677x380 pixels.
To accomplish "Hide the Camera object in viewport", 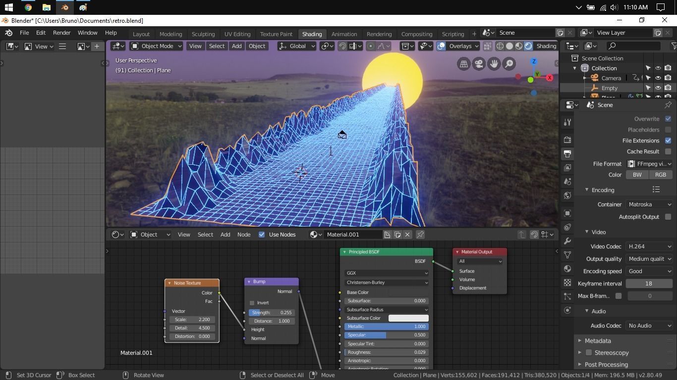I will click(x=658, y=78).
